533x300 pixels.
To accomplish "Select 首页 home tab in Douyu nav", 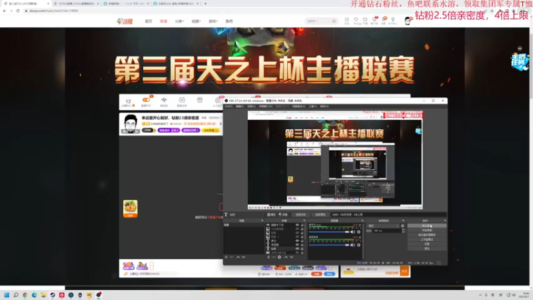I will [149, 21].
